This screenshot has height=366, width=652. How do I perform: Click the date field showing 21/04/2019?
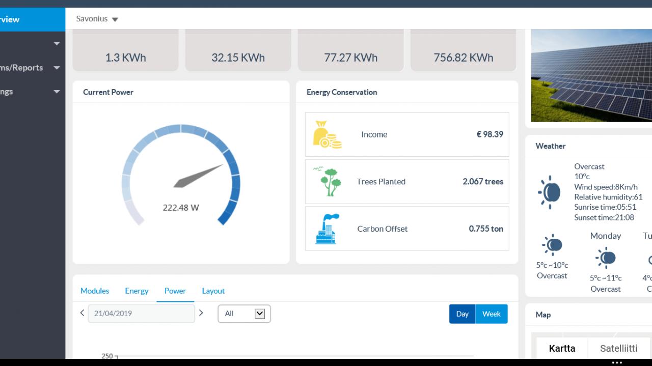[141, 314]
